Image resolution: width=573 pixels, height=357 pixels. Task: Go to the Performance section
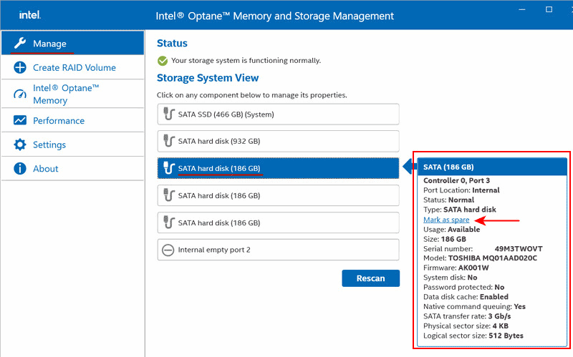pos(59,121)
